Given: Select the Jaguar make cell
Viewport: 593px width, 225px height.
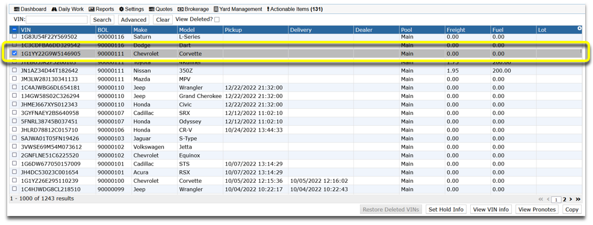Looking at the screenshot, I should click(x=154, y=138).
